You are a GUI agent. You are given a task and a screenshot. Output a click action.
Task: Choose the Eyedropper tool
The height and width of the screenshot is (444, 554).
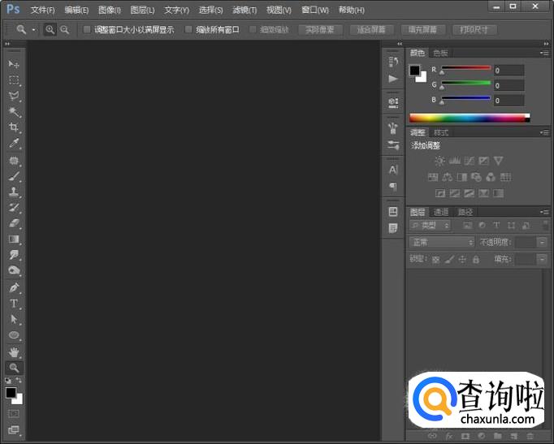tap(14, 144)
